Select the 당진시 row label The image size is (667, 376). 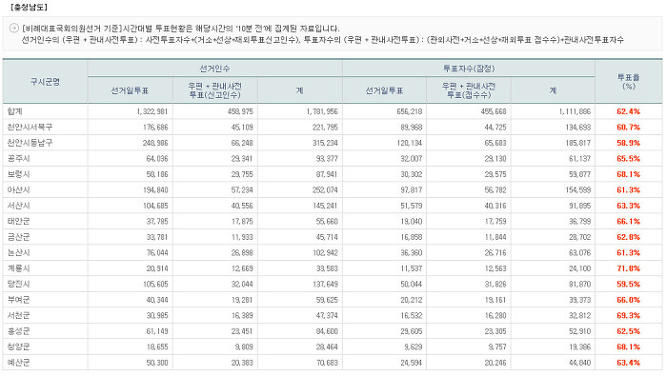click(18, 285)
